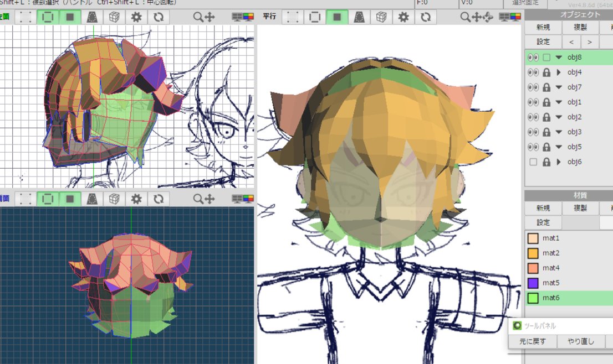Toggle wireframe line display in the 平行 view
This screenshot has width=613, height=364.
pyautogui.click(x=315, y=17)
